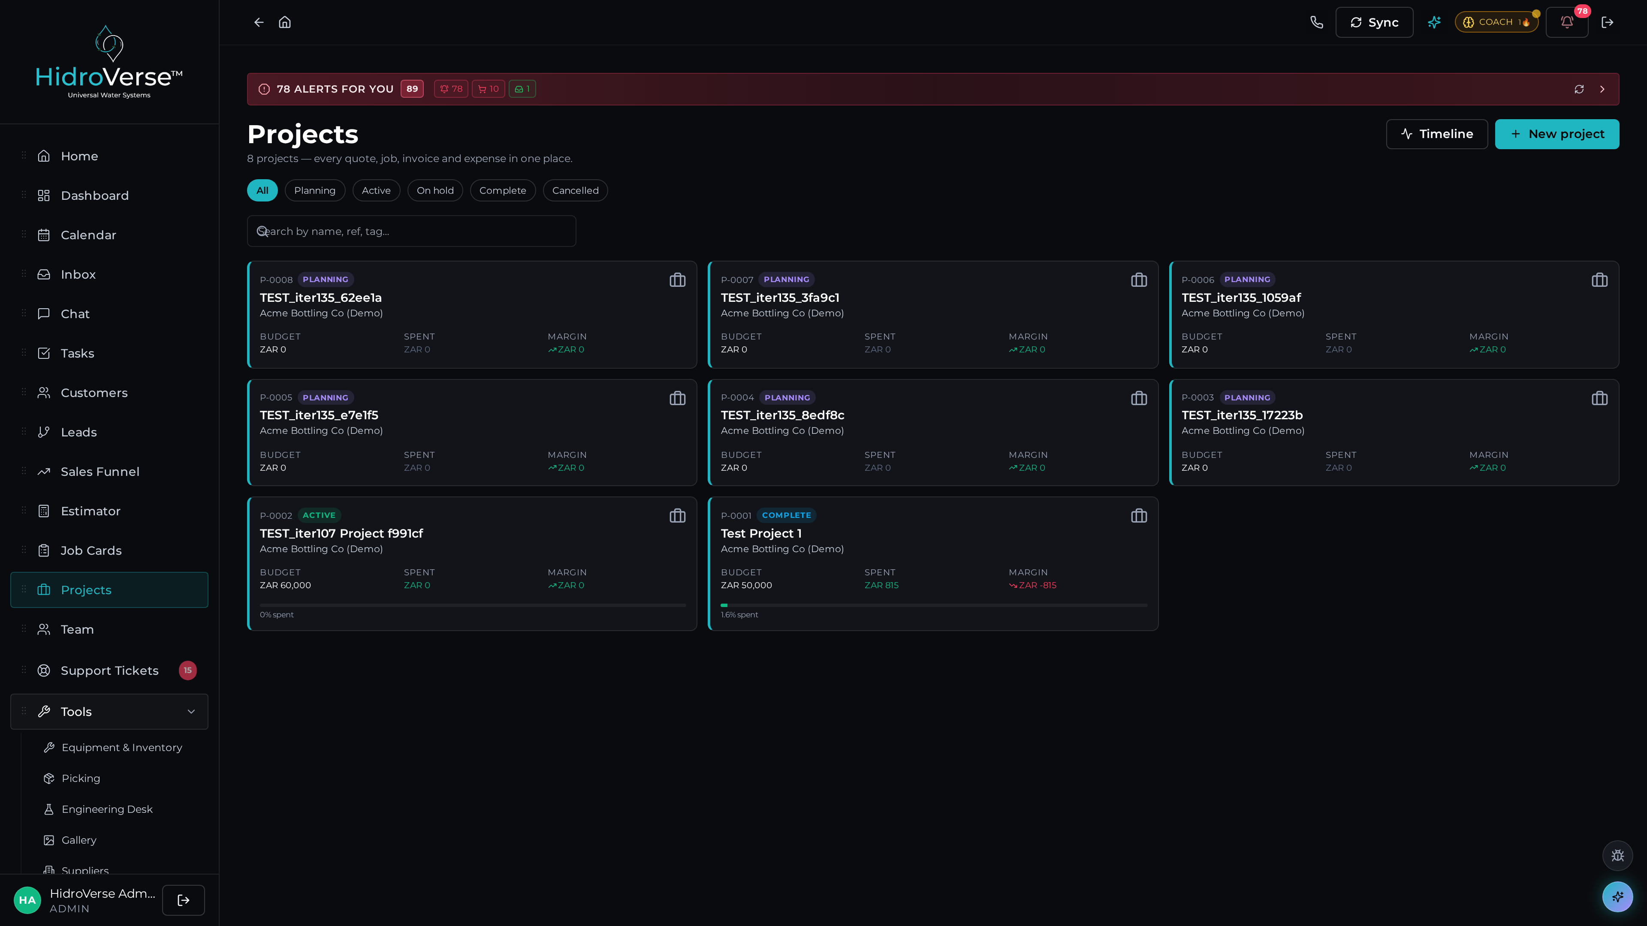This screenshot has height=926, width=1647.
Task: Open the briefcase icon on project P-0007
Action: coord(1139,280)
